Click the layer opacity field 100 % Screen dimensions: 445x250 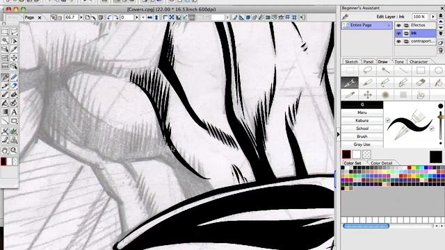(420, 17)
